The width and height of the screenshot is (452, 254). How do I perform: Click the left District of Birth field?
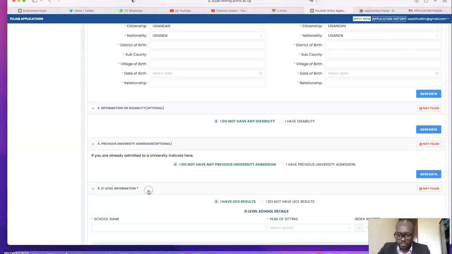tap(208, 45)
